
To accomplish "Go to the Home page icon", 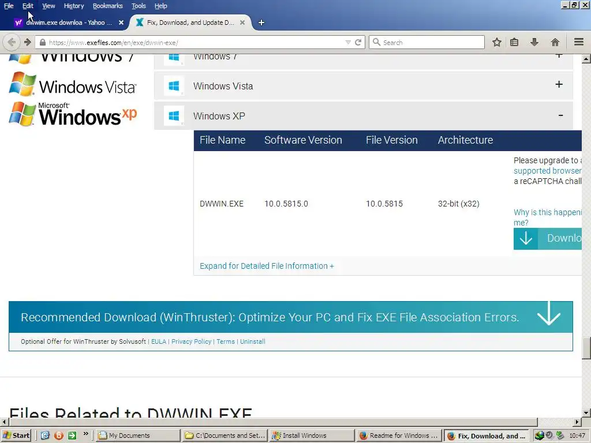I will click(555, 42).
